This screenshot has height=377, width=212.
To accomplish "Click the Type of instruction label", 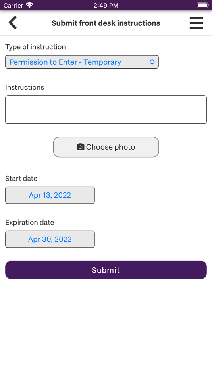I will [x=35, y=47].
